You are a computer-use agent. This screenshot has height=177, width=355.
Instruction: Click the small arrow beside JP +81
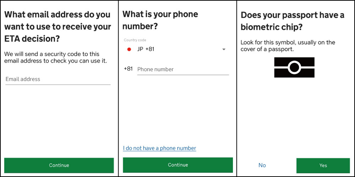pos(224,50)
